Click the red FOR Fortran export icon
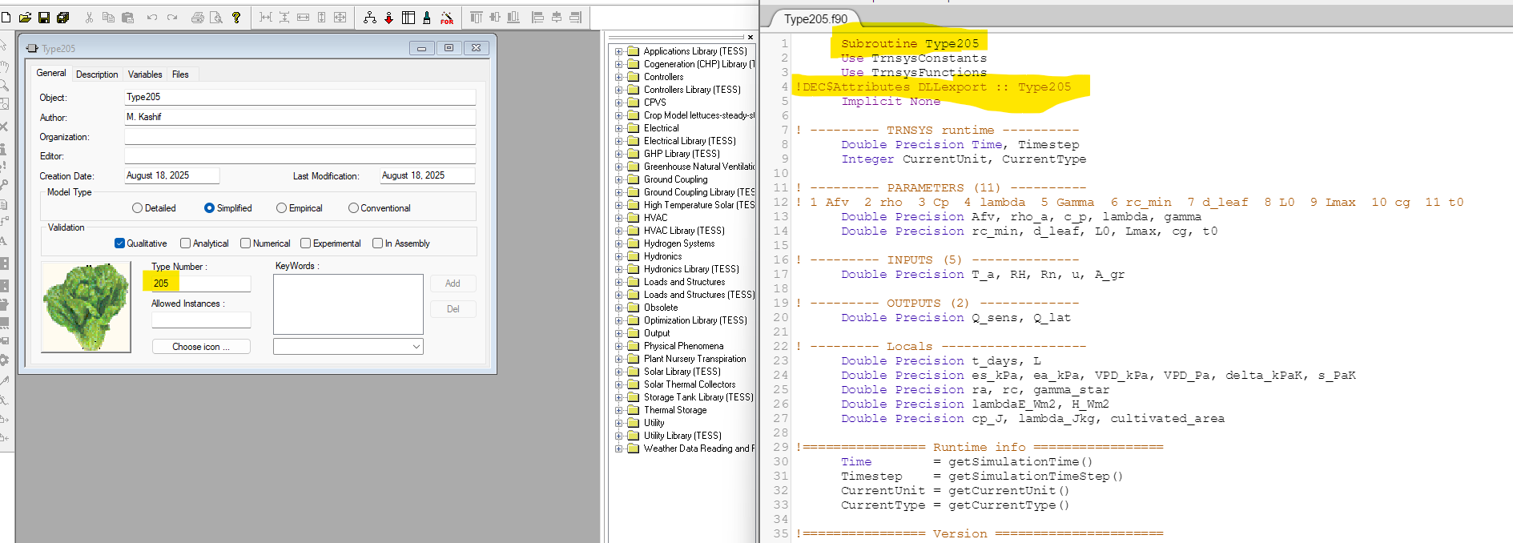Image resolution: width=1513 pixels, height=543 pixels. 447,17
